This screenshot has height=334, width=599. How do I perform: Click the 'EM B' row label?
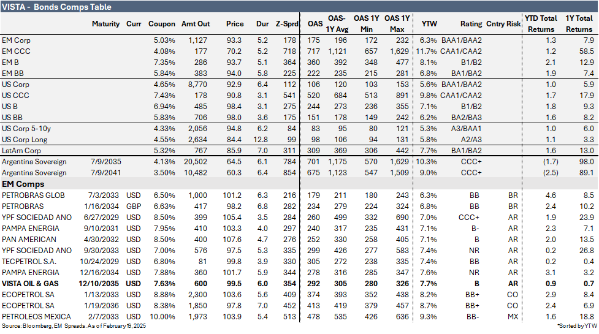[x=10, y=63]
